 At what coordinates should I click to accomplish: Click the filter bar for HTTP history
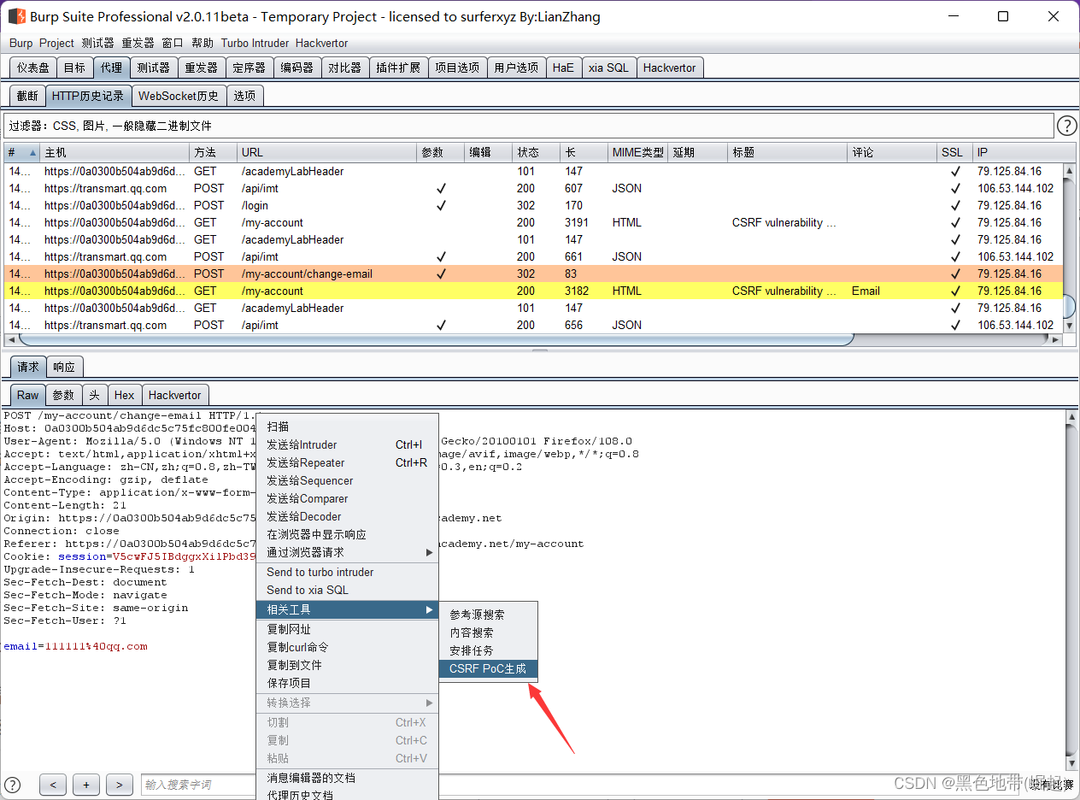click(529, 126)
